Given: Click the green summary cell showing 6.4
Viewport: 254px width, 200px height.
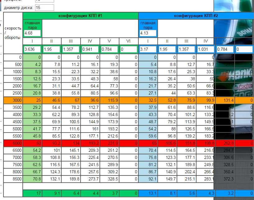Looking at the screenshot, I should [71, 193].
